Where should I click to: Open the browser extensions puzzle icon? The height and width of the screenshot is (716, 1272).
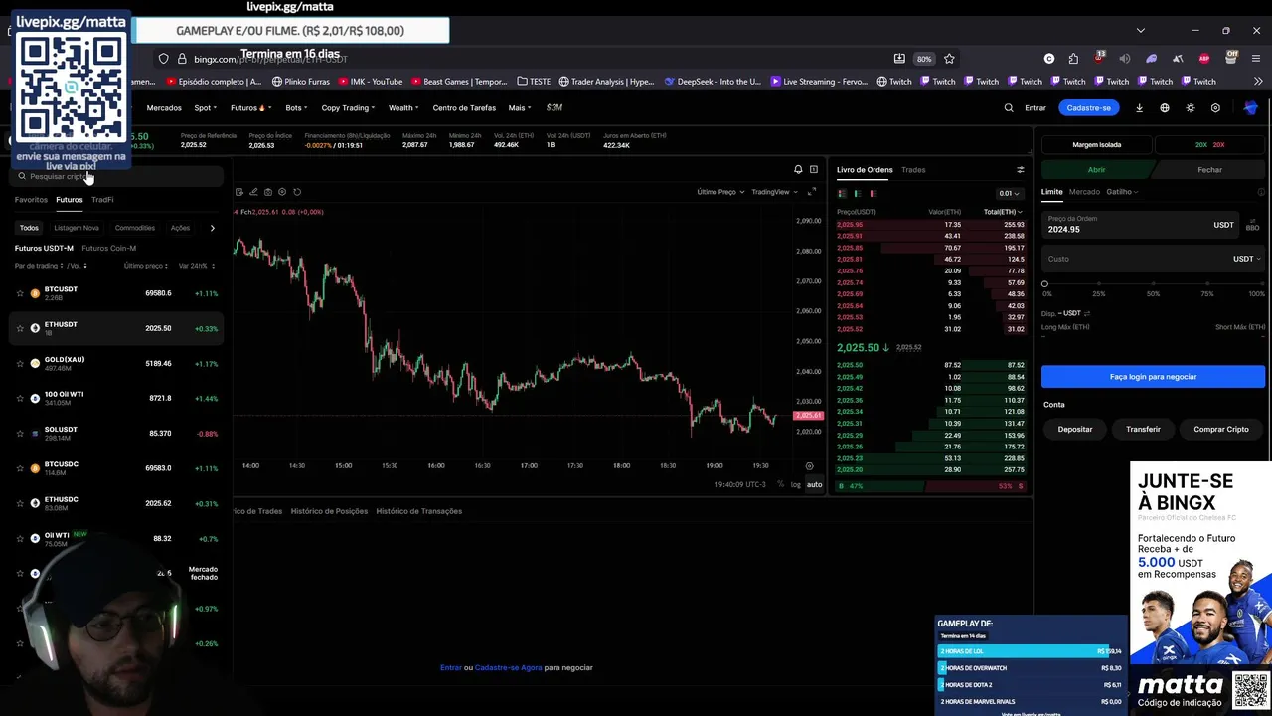(1073, 59)
